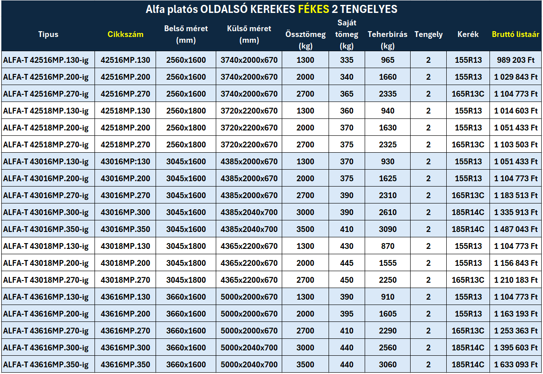This screenshot has height=374, width=543.
Task: Click the "Kerék" column header
Action: (468, 34)
